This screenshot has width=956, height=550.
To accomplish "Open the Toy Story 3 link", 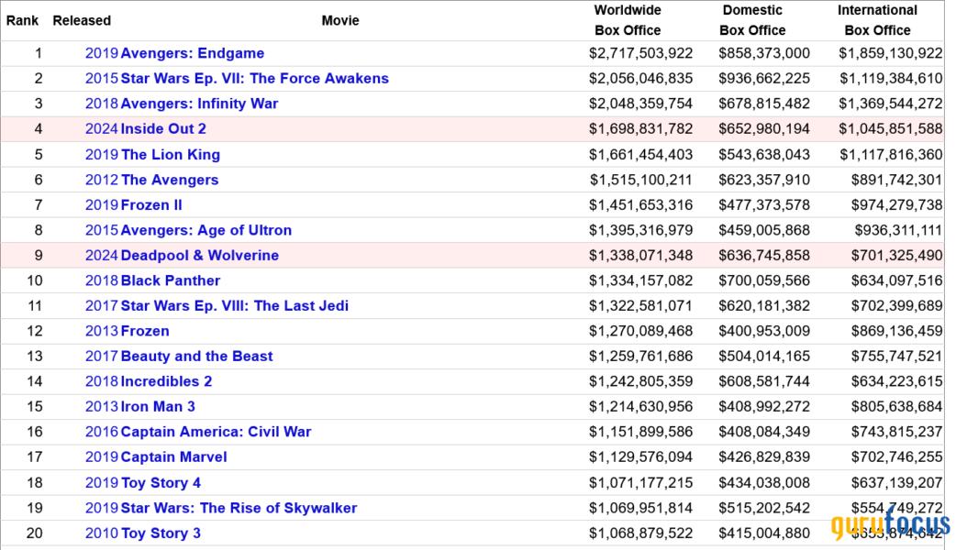I will coord(161,533).
